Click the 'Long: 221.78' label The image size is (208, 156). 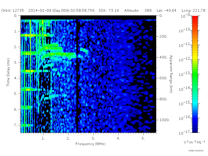[x=193, y=10]
